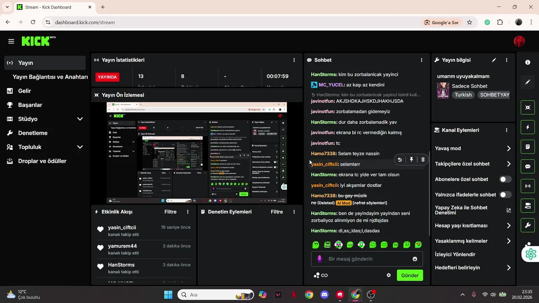Focus the Bir mesaj gönderin input

tap(366, 259)
